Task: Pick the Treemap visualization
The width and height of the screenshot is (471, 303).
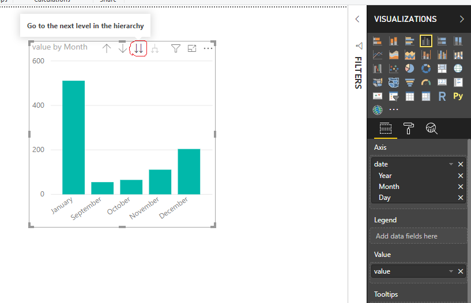Action: click(442, 69)
